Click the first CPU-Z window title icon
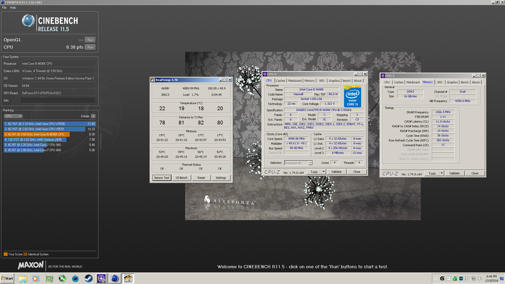Viewport: 505px width, 284px height. click(265, 74)
